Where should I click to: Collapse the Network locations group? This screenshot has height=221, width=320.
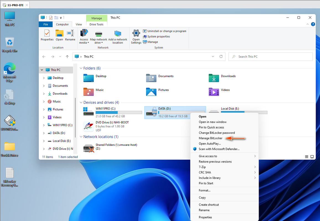[81, 136]
